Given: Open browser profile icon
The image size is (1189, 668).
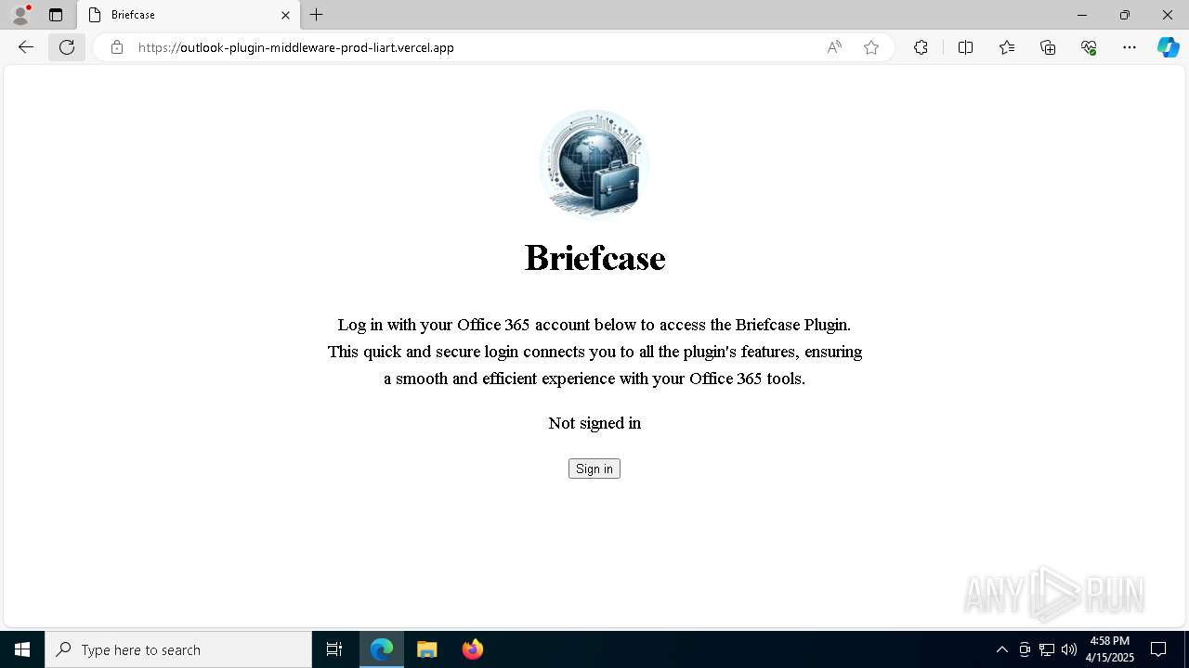Looking at the screenshot, I should (20, 15).
